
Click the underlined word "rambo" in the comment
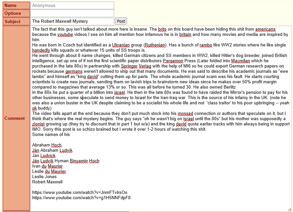(206, 45)
